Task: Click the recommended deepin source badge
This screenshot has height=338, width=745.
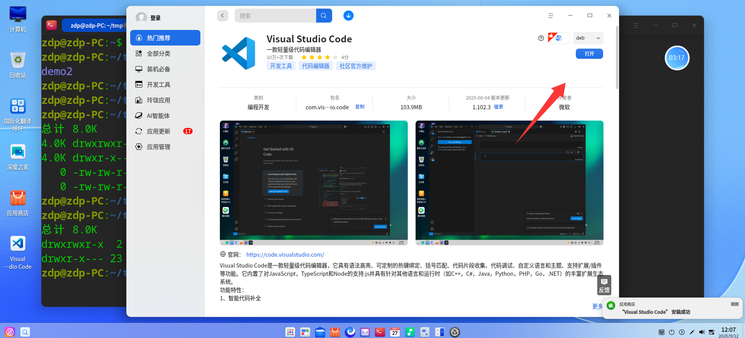Action: coord(559,38)
